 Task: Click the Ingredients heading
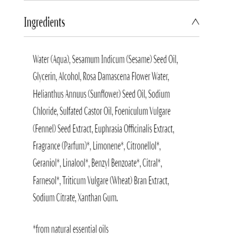[x=44, y=22]
